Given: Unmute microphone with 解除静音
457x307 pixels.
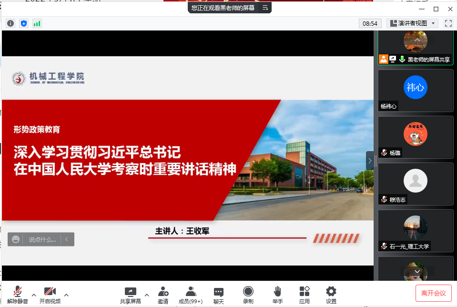Looking at the screenshot, I should coord(18,295).
